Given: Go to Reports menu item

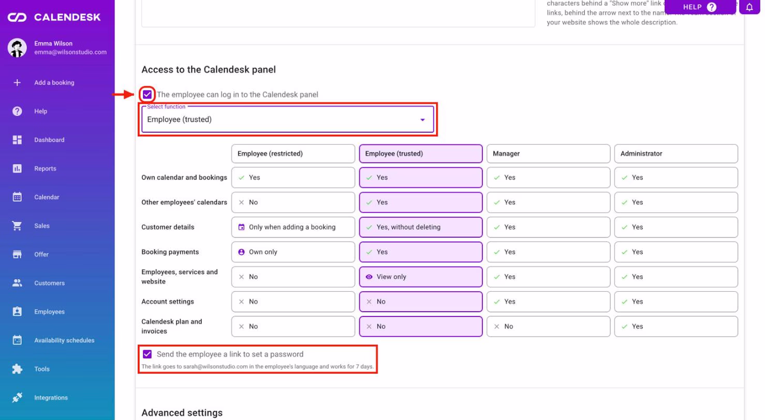Looking at the screenshot, I should pyautogui.click(x=46, y=169).
